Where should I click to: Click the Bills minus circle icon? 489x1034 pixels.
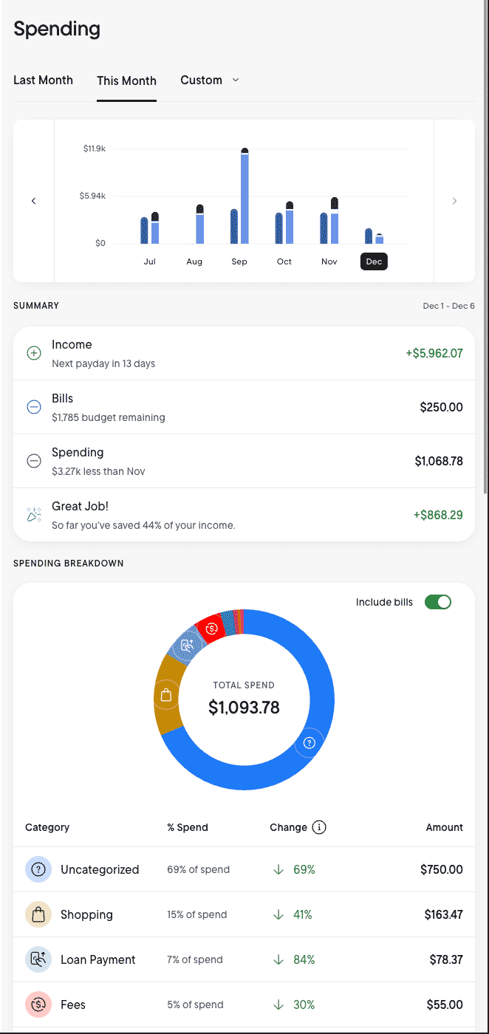(x=34, y=407)
